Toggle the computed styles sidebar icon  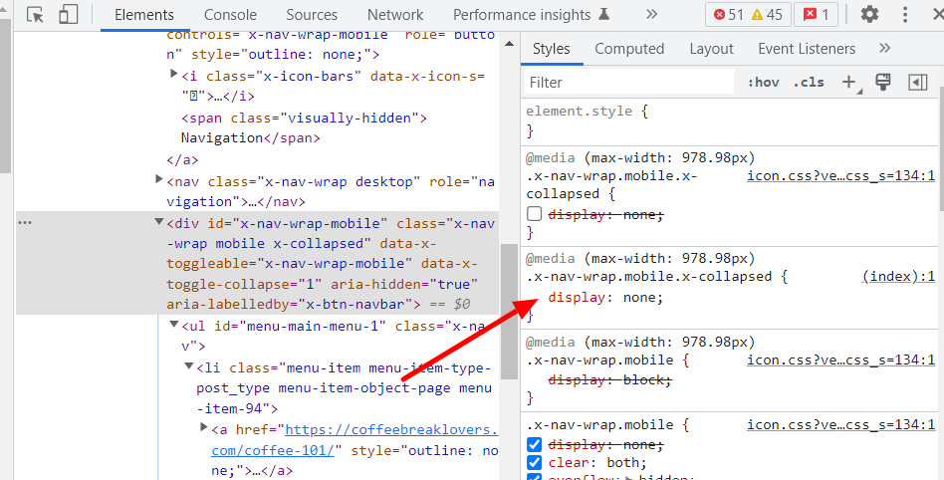click(917, 82)
